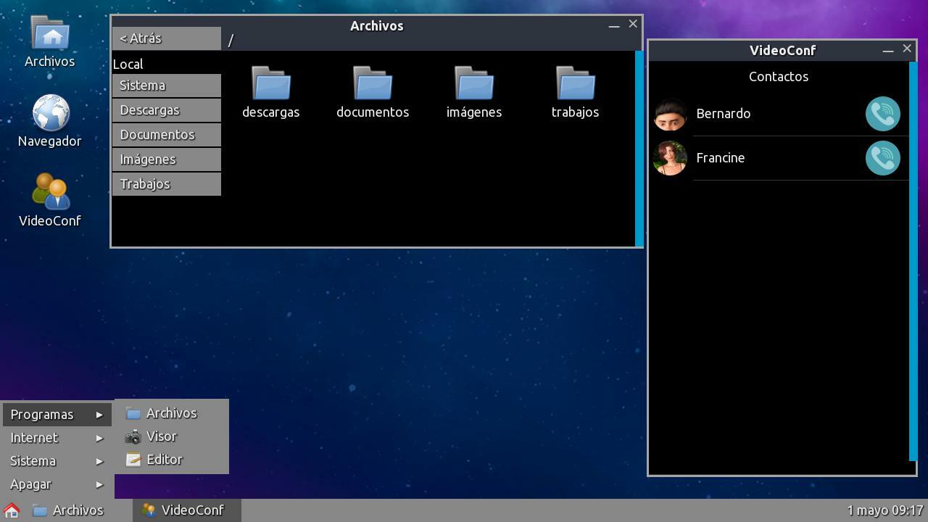The width and height of the screenshot is (928, 522).
Task: Select Bernardo's contact avatar
Action: [x=670, y=114]
